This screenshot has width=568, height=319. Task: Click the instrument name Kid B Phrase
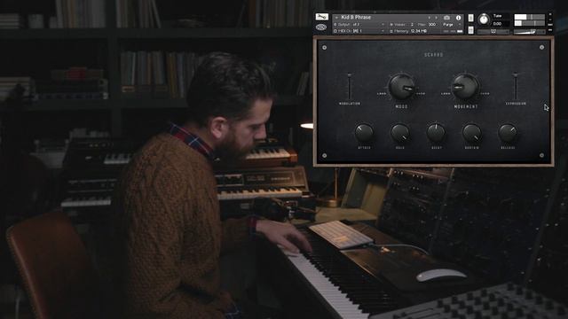[x=356, y=18]
